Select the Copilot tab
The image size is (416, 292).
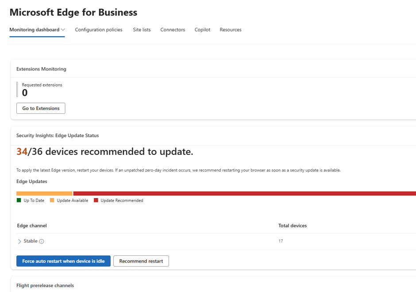(x=202, y=30)
